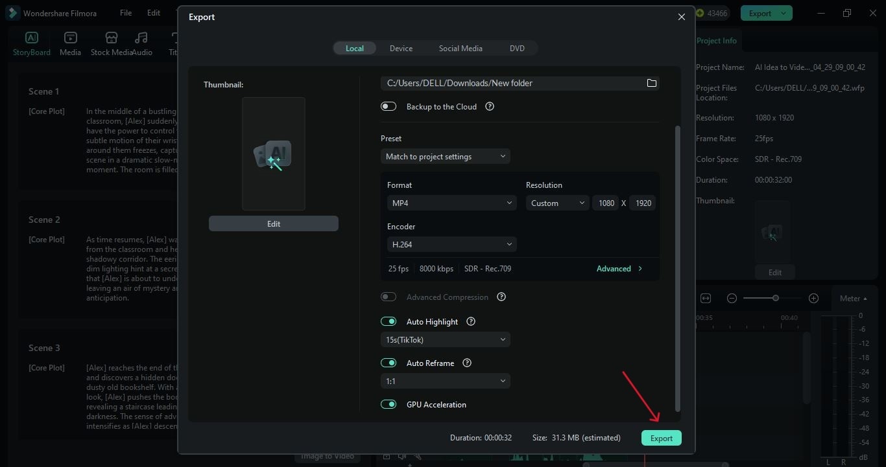Open the Edit menu
Screen dimensions: 886x467
154,13
